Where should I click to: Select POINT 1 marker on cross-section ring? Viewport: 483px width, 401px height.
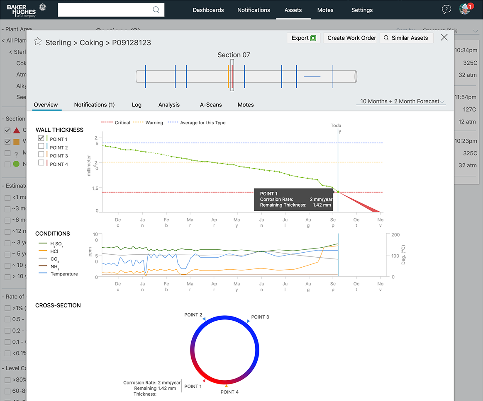click(204, 381)
